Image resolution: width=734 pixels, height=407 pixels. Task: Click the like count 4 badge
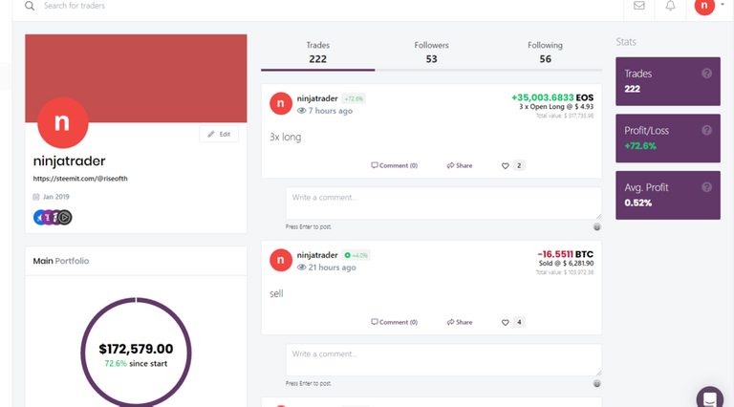[x=519, y=322]
